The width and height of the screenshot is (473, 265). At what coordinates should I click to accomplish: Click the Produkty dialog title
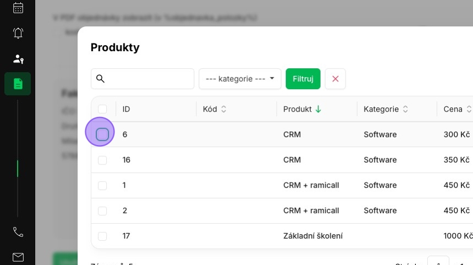(x=115, y=47)
